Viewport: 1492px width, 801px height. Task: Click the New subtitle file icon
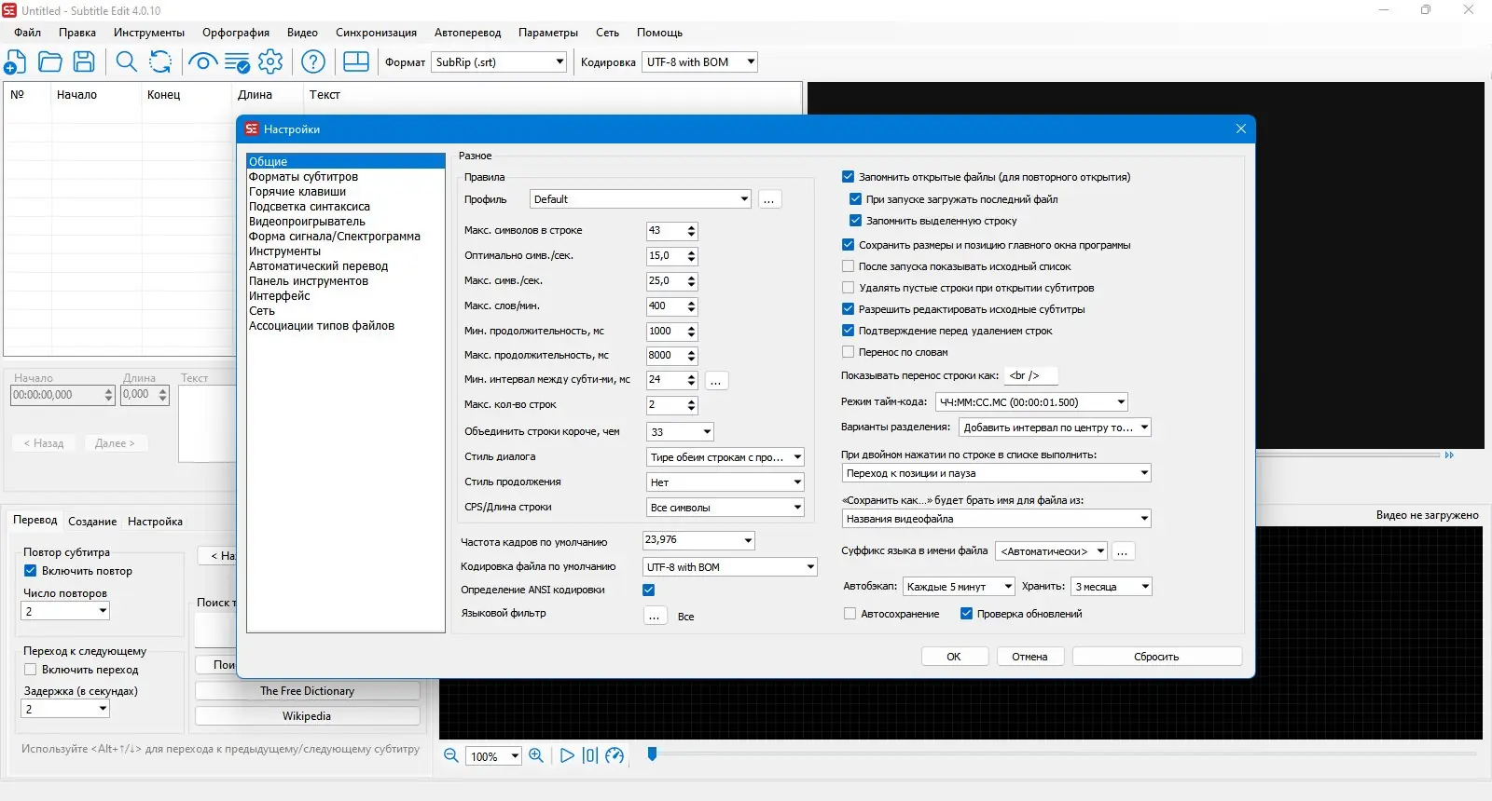15,62
